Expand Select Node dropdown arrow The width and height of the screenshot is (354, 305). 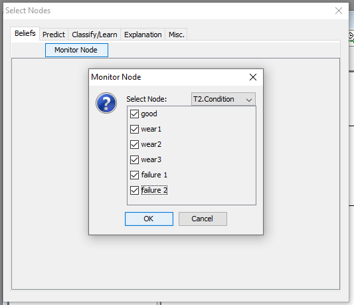pos(249,100)
